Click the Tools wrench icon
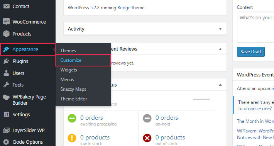This screenshot has width=274, height=146. (6, 85)
